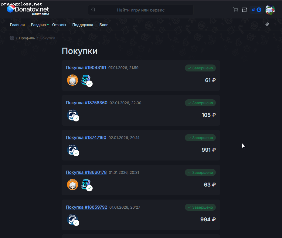Click the Завершено status badge on purchase #18660178

[x=200, y=172]
